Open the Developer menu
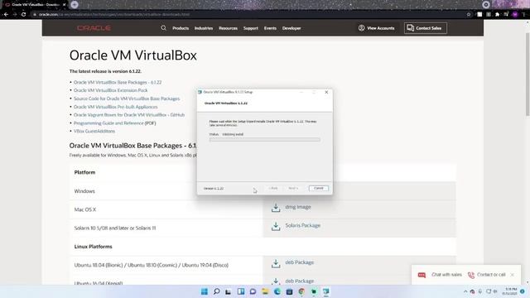 click(291, 28)
